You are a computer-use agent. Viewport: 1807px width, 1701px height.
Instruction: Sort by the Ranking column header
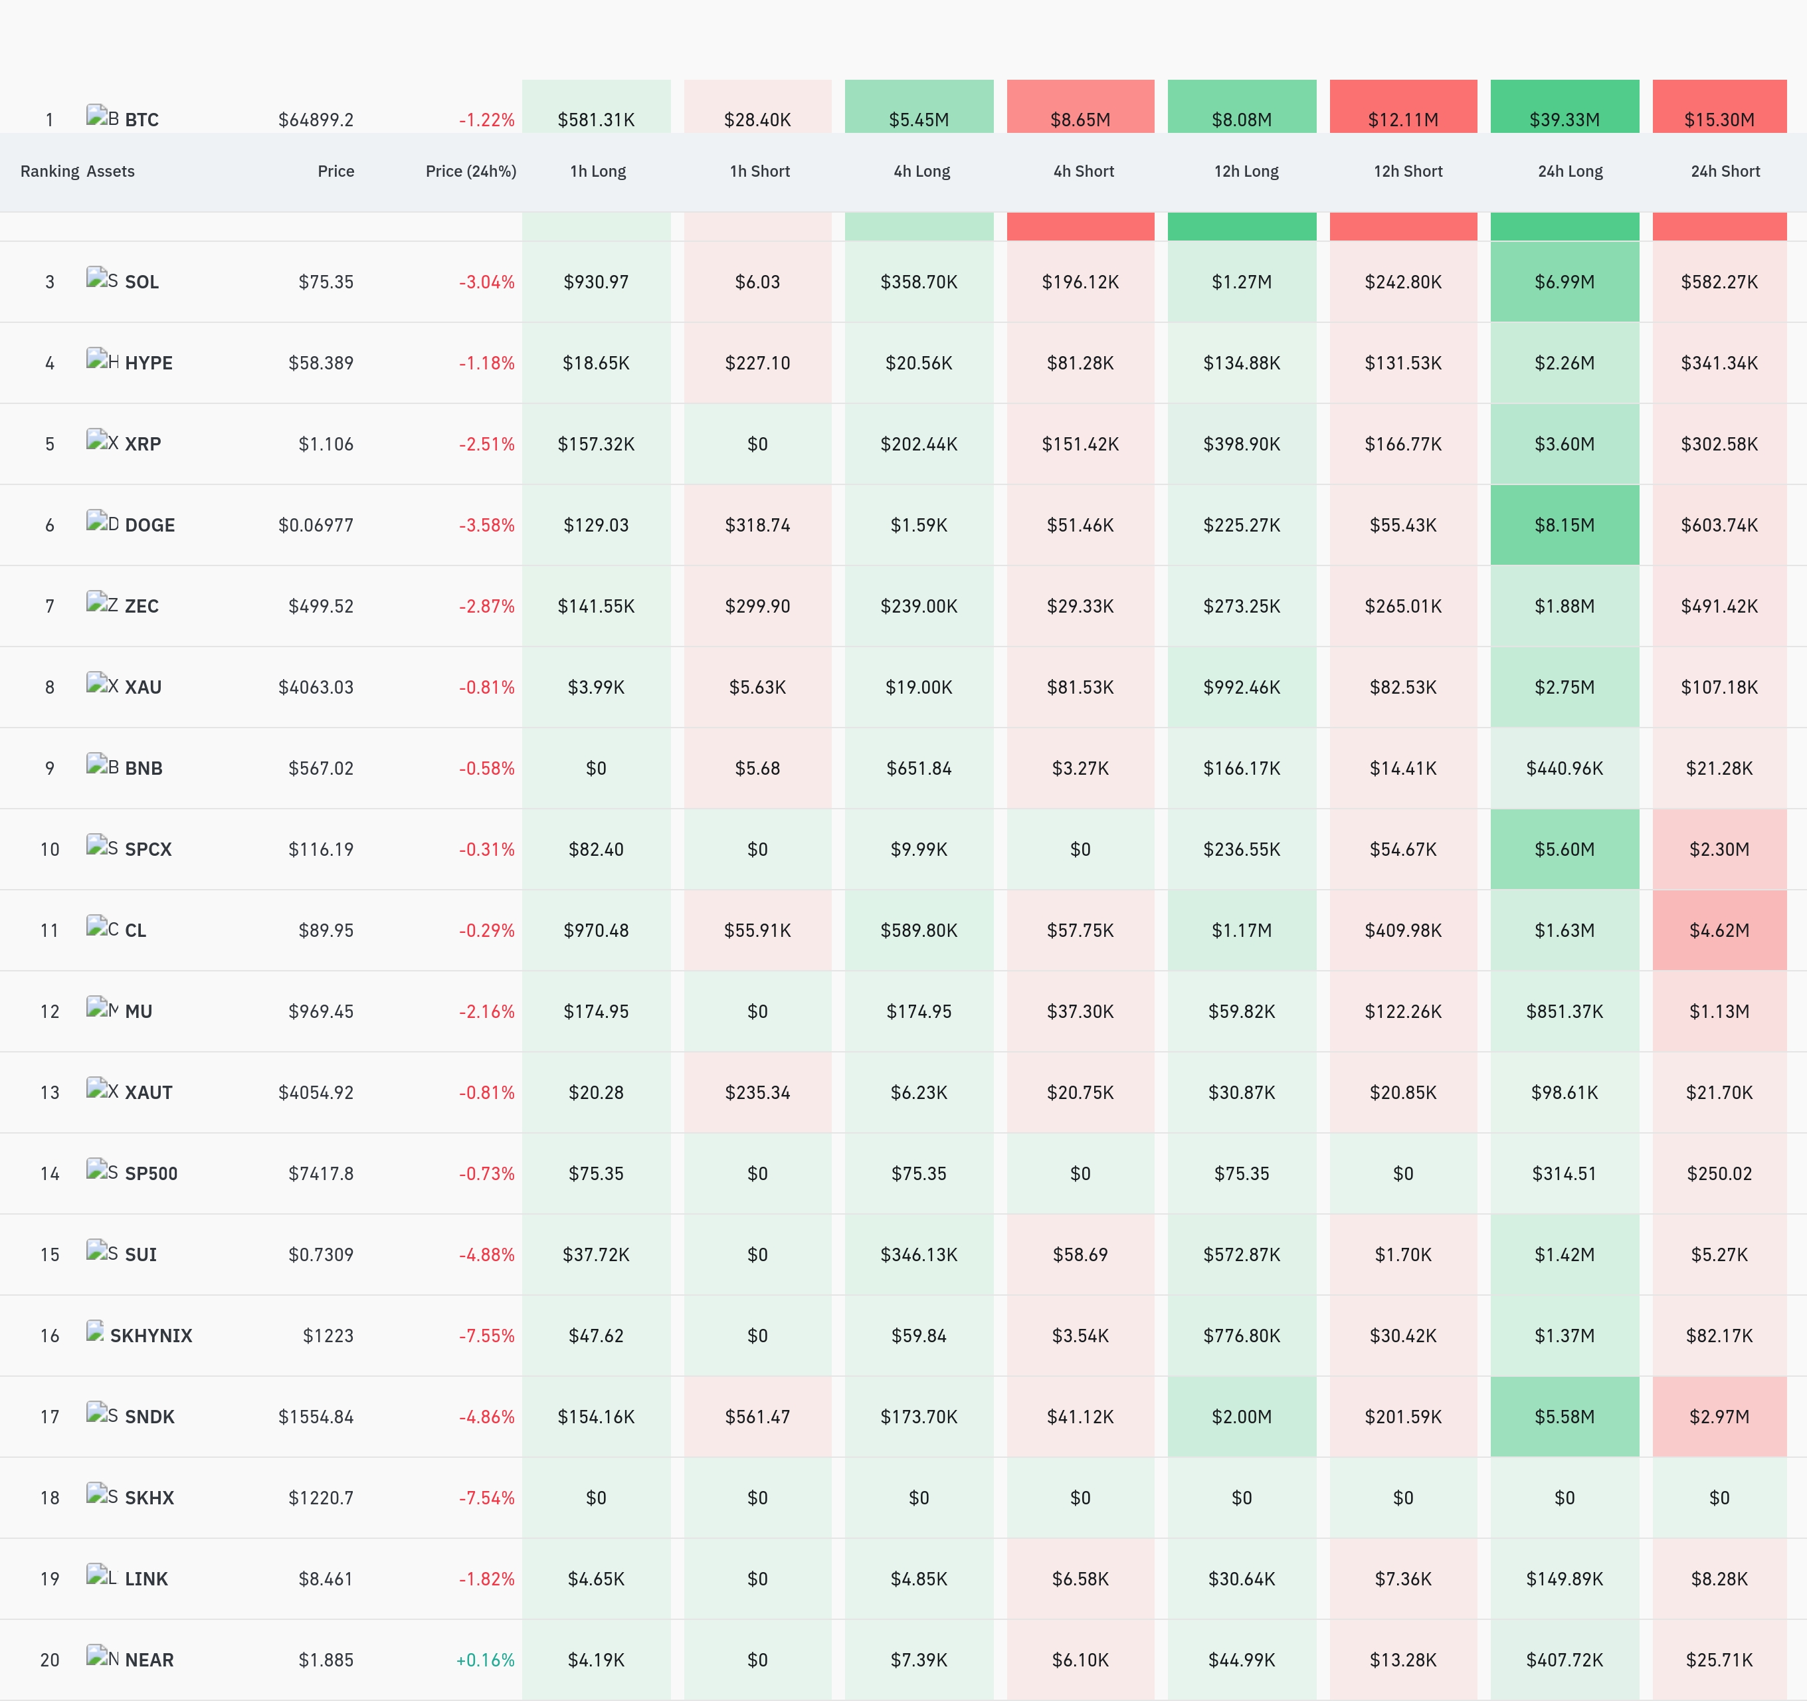coord(50,171)
